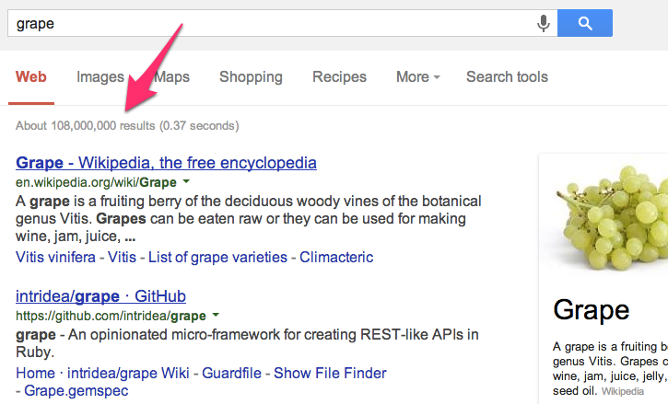Select the Web results tab
The width and height of the screenshot is (668, 404).
click(31, 77)
